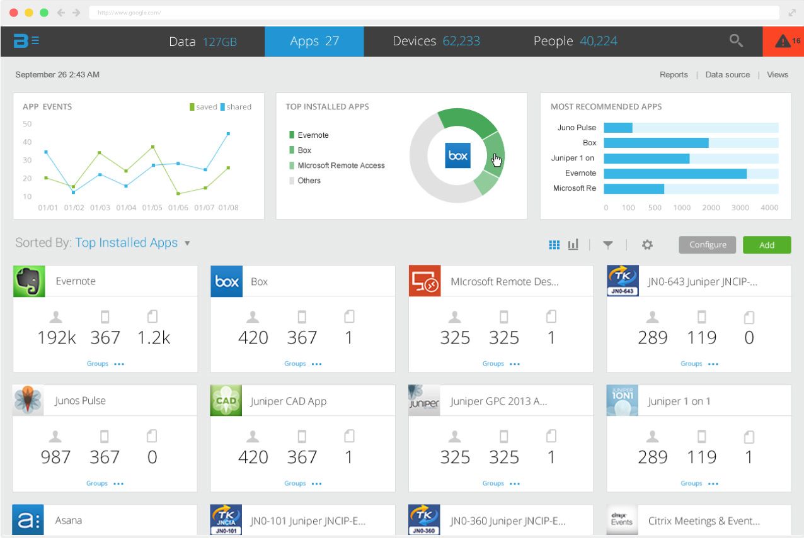Click the gray Configure button

[x=708, y=245]
